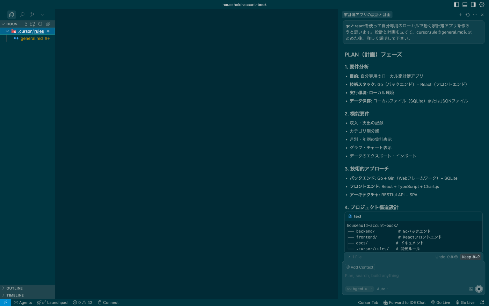The height and width of the screenshot is (306, 489).
Task: Click the user prompt message box
Action: click(x=414, y=32)
